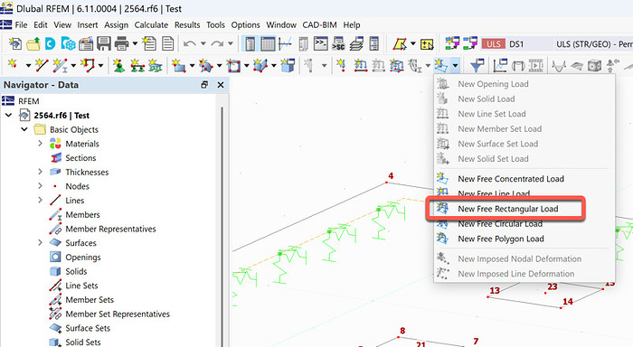Click the New Free Concentrated Load icon
The width and height of the screenshot is (633, 347).
(442, 178)
